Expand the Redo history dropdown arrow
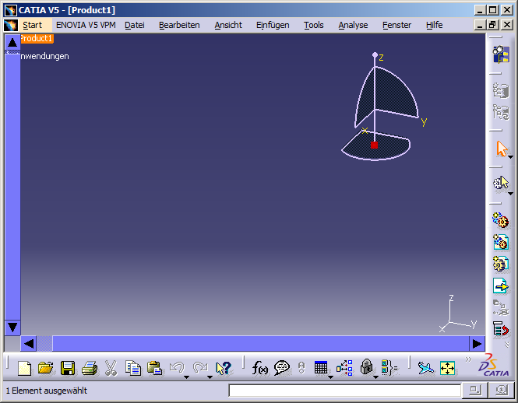This screenshot has width=518, height=403. click(x=210, y=377)
